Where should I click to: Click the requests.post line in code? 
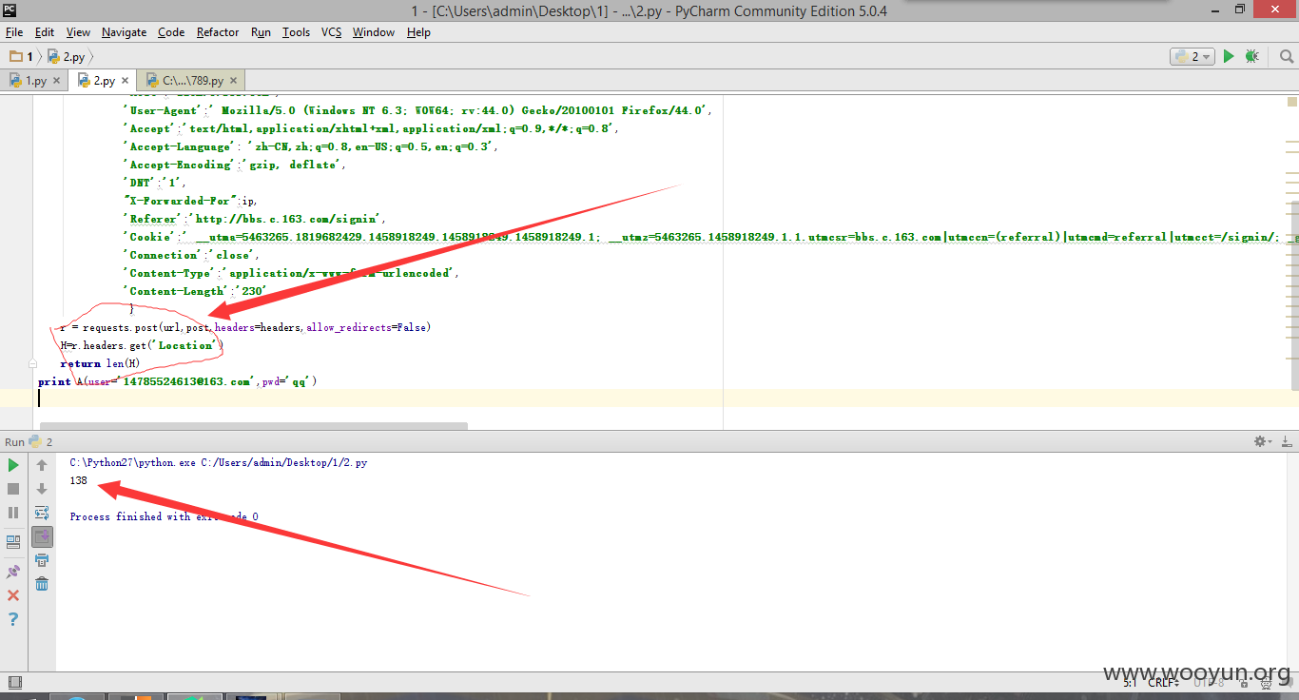pyautogui.click(x=245, y=327)
